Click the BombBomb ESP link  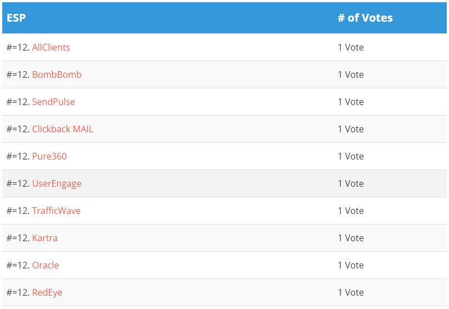[57, 74]
